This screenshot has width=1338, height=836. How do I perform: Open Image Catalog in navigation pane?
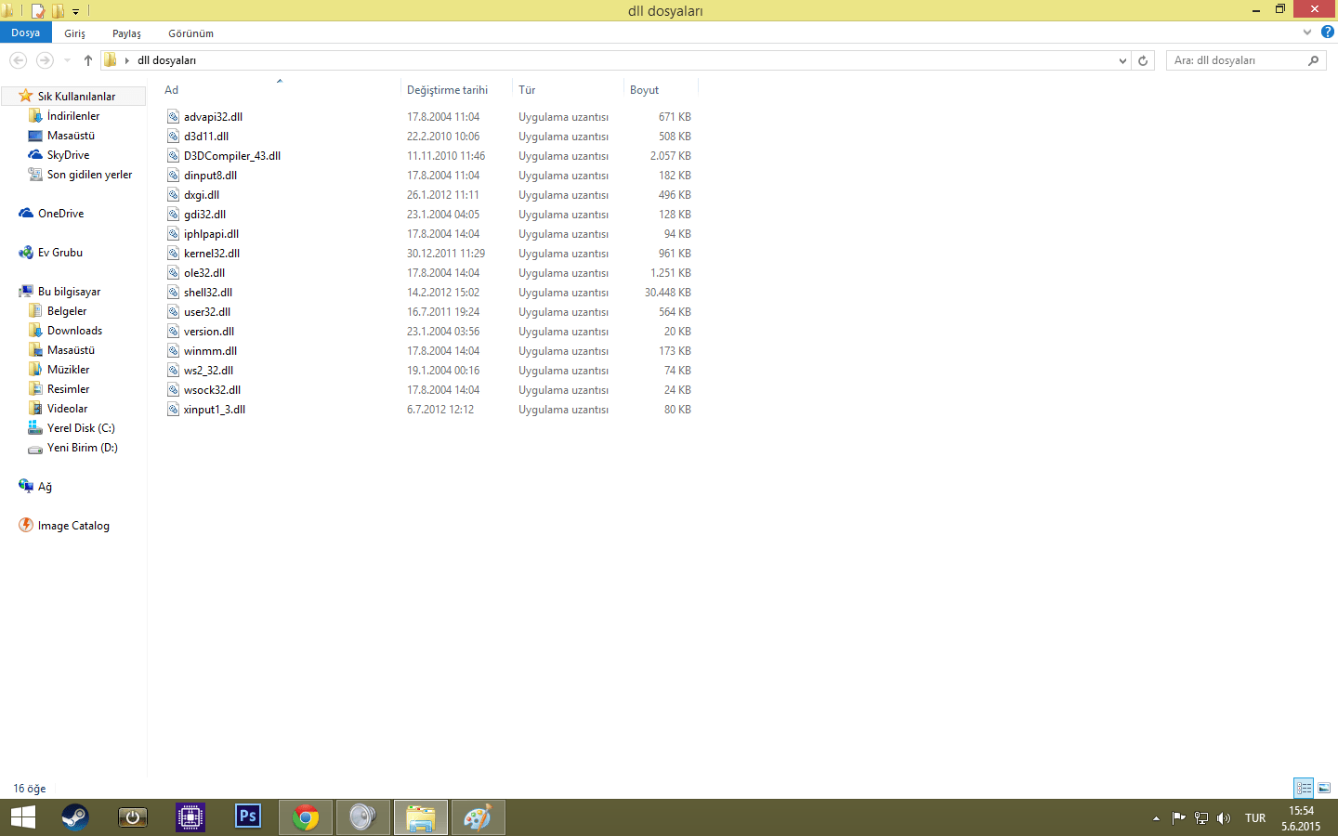pyautogui.click(x=73, y=526)
